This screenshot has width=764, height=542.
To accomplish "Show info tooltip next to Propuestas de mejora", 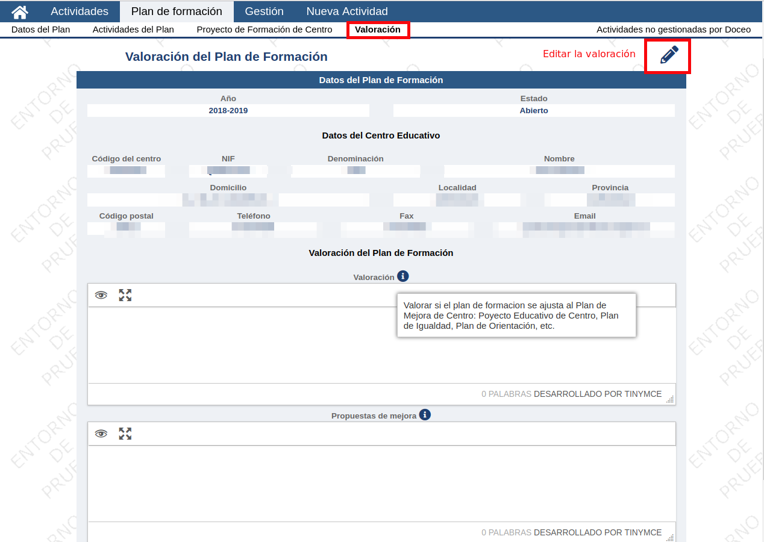I will click(425, 415).
